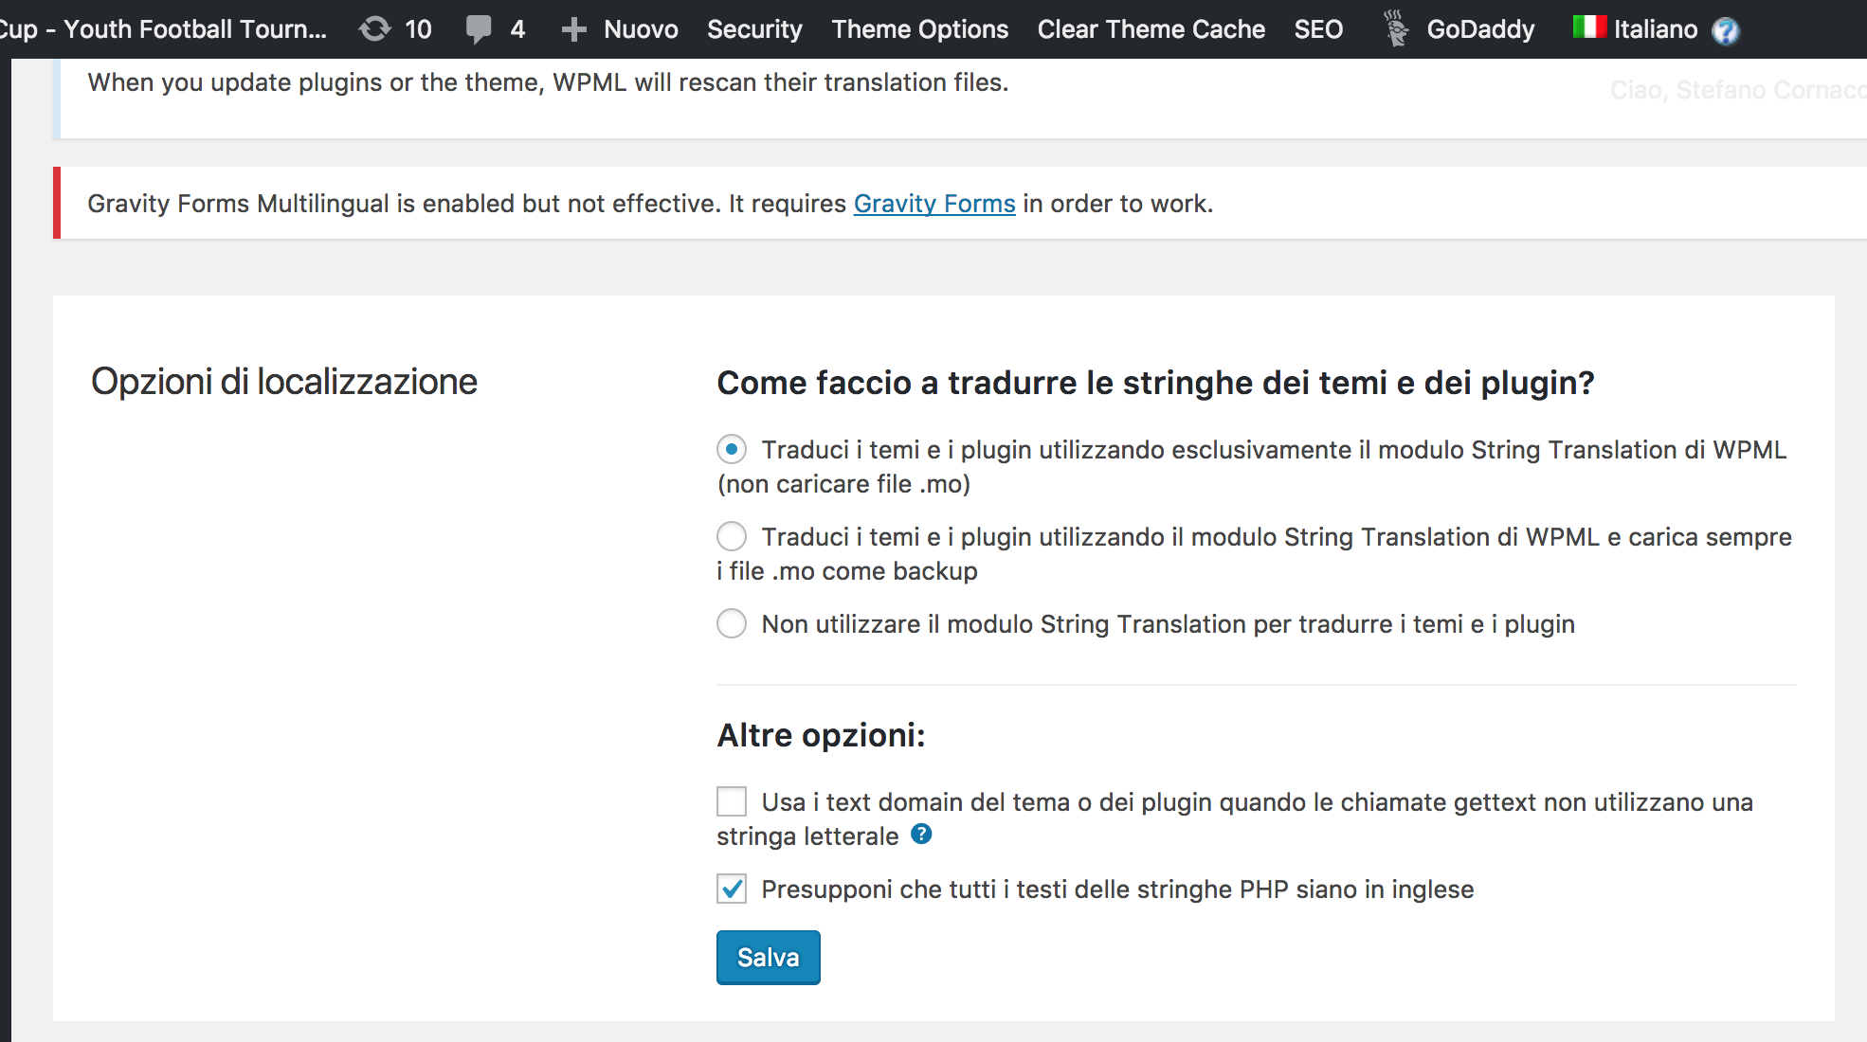Expand the Italiano language switcher
Image resolution: width=1867 pixels, height=1042 pixels.
(1655, 29)
